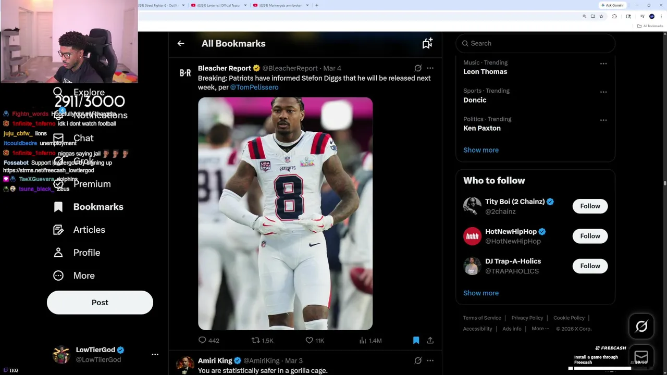Click the Post button
This screenshot has height=375, width=667.
(x=100, y=303)
